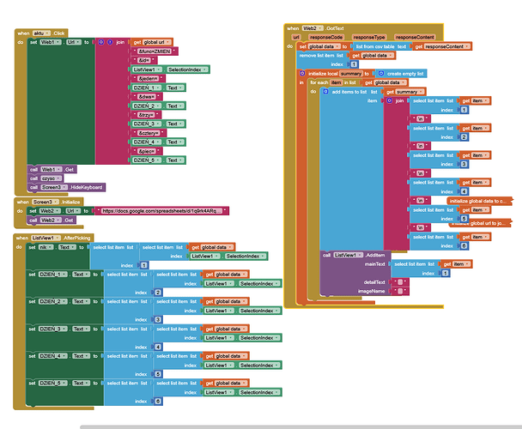Click the blue mutator gear on the aktu join block
Viewport: 522px width, 429px height.
coord(100,42)
